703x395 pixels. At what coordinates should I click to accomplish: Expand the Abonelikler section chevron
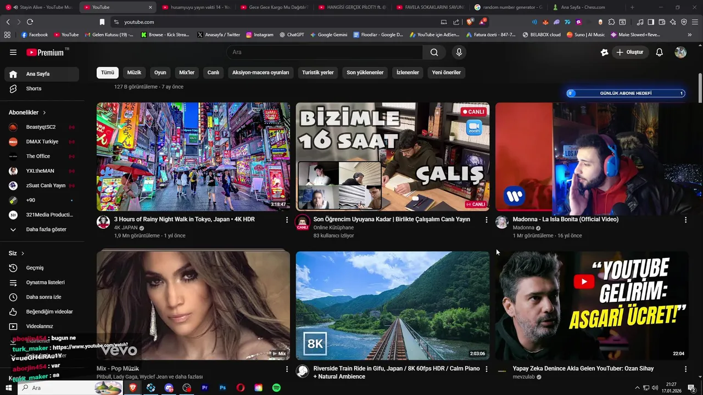click(x=44, y=112)
